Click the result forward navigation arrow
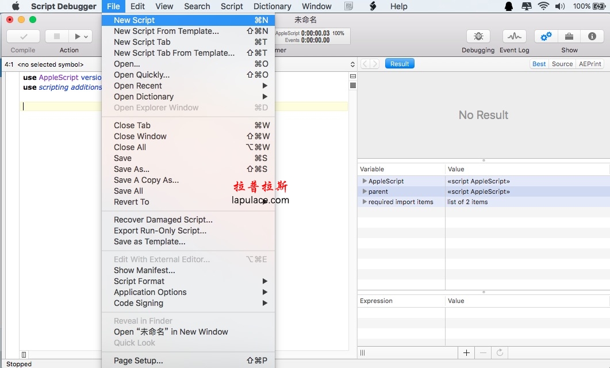Viewport: 610px width, 368px height. click(x=375, y=64)
